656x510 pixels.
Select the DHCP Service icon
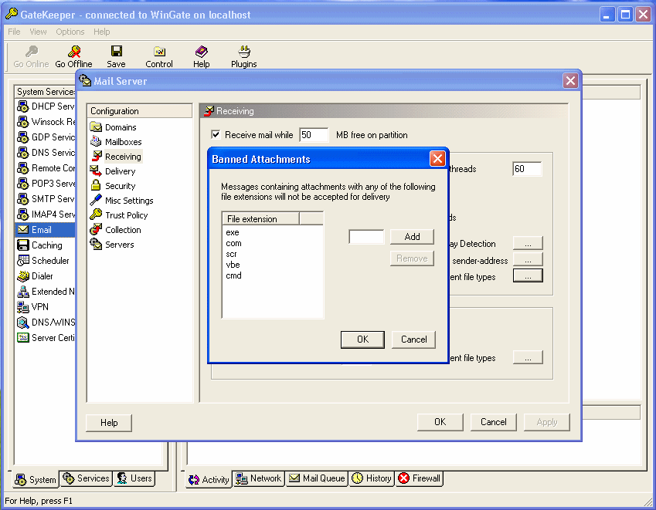23,106
